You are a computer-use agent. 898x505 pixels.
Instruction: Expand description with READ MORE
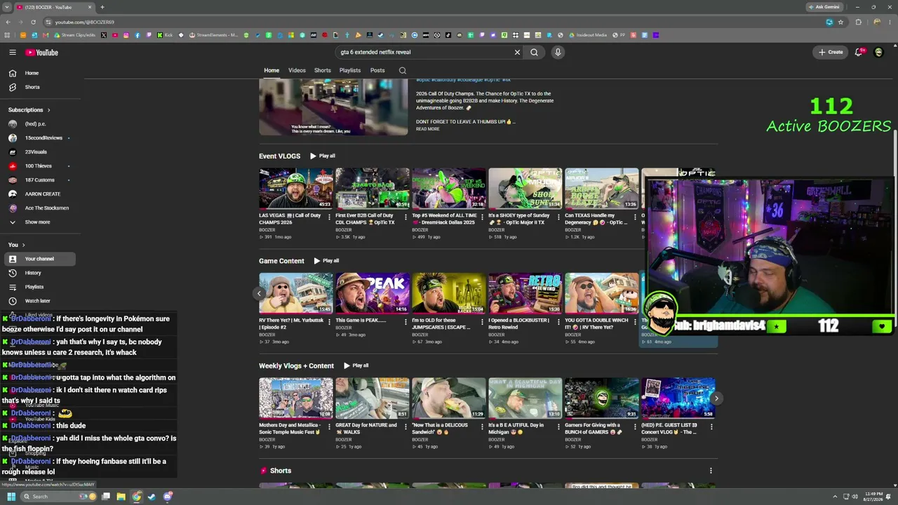[x=427, y=129]
